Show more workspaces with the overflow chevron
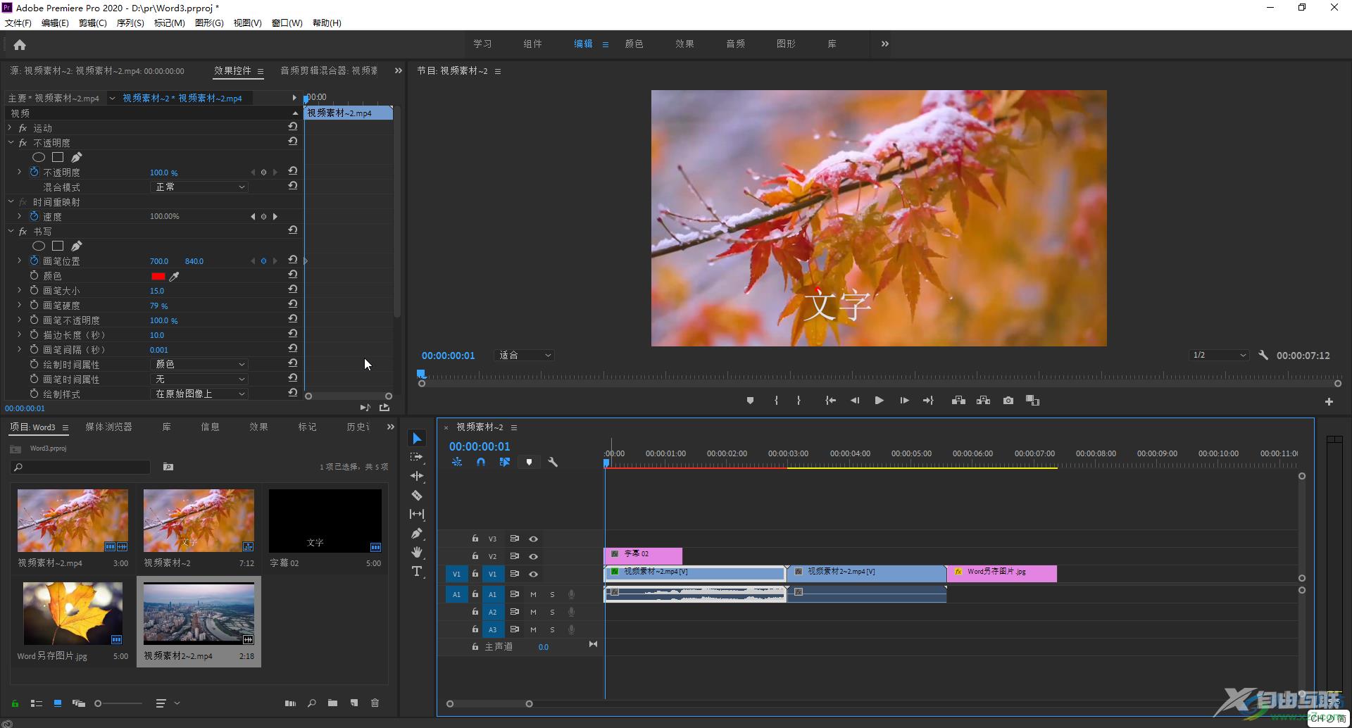The image size is (1352, 728). (x=884, y=44)
